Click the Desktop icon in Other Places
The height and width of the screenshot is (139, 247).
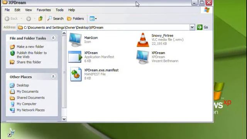tap(12, 85)
